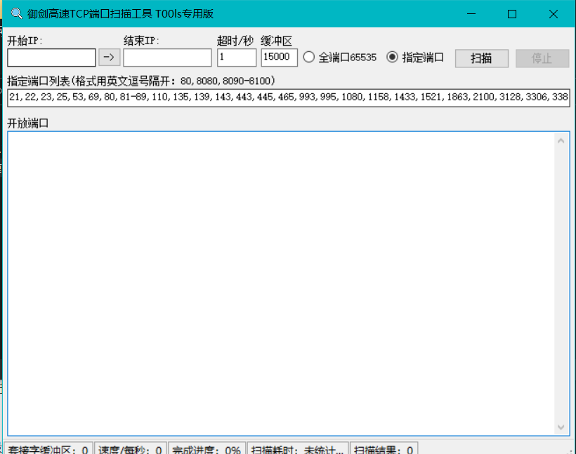Click the arrow button to copy start IP
This screenshot has height=454, width=576.
tap(109, 58)
